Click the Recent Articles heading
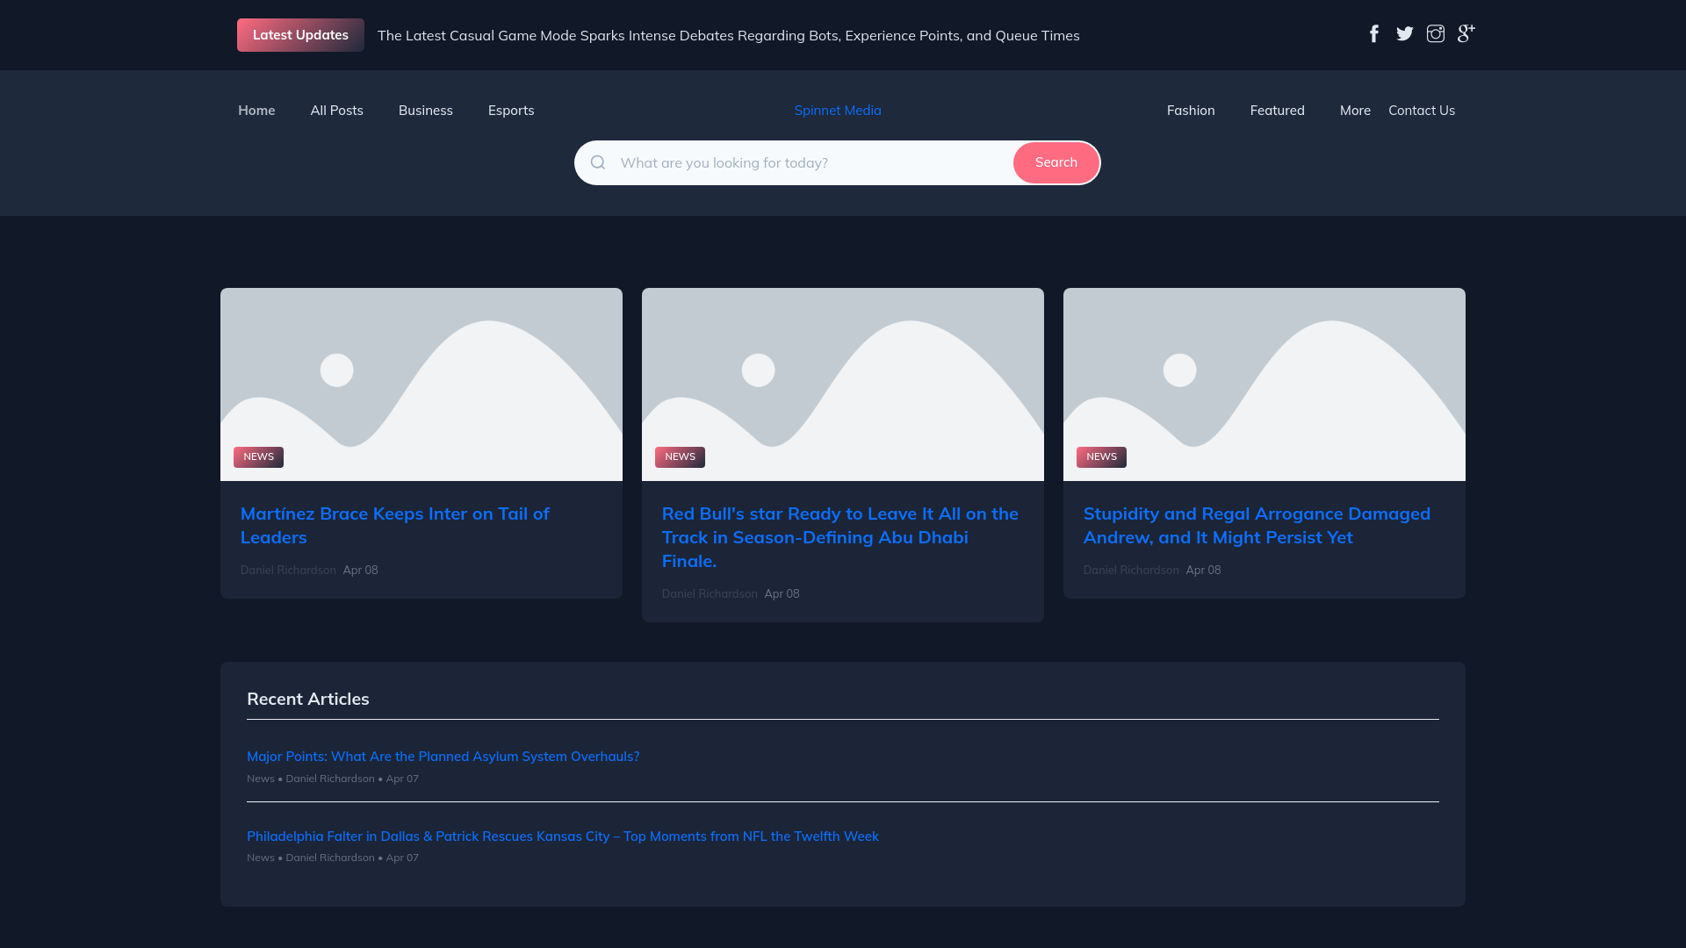Screen dimensions: 1686x948 tap(308, 700)
